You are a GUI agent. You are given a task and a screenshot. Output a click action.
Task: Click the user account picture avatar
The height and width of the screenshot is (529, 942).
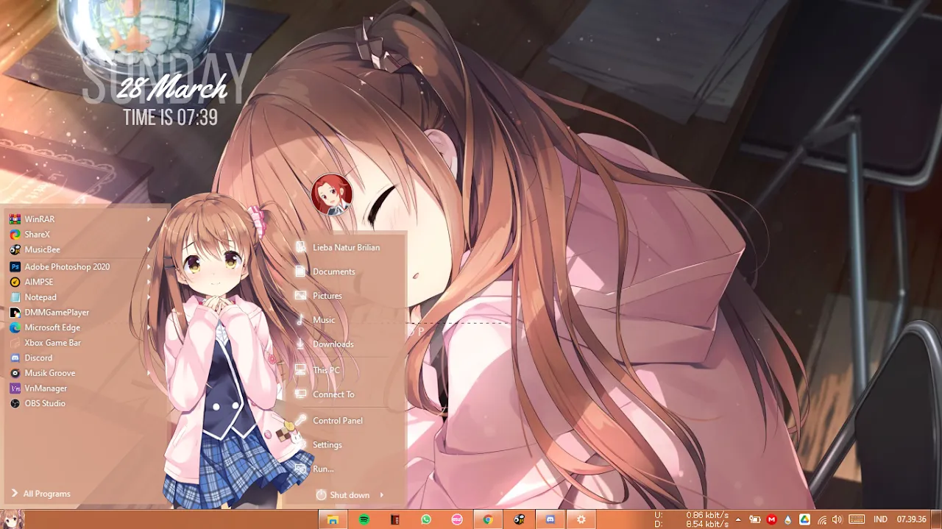click(x=332, y=195)
